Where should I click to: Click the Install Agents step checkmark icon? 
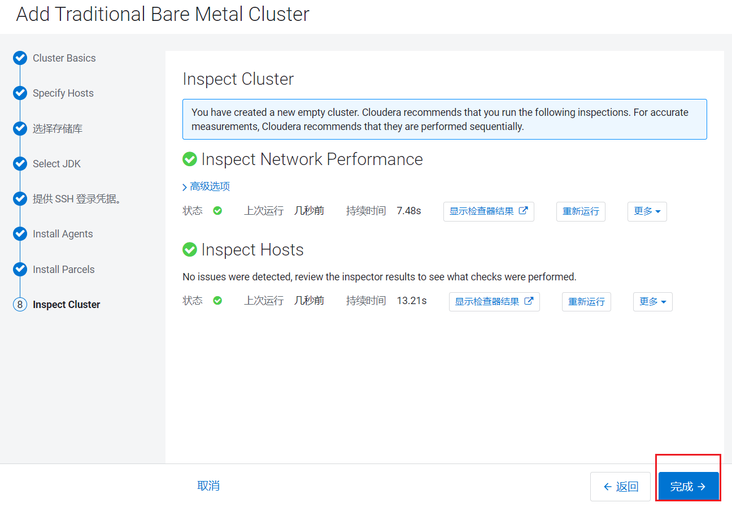click(x=20, y=234)
